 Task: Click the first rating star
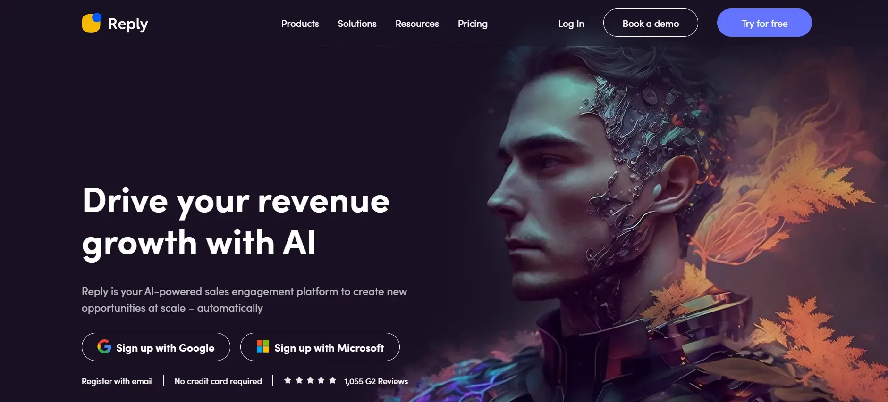tap(288, 380)
